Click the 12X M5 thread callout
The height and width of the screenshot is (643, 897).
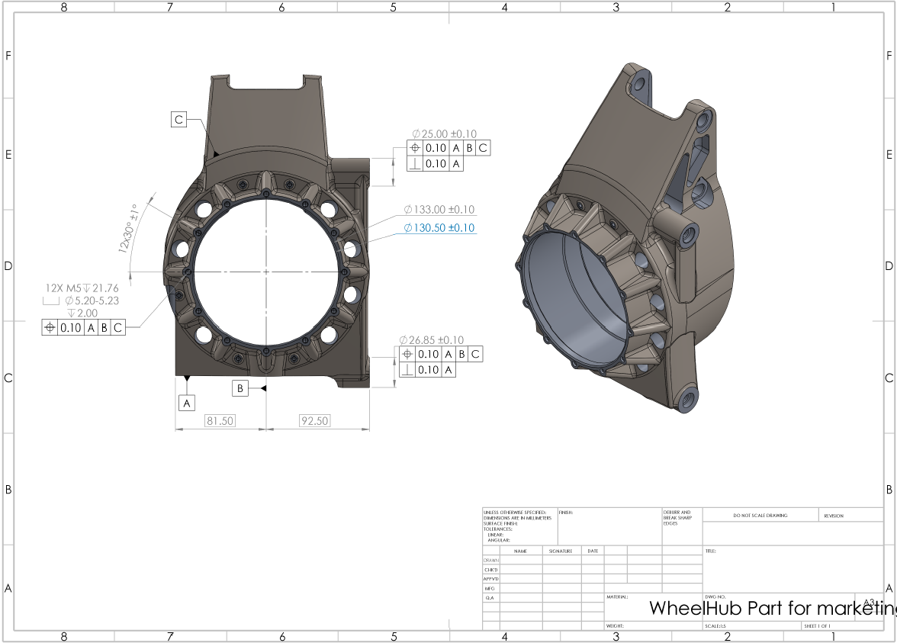coord(82,288)
